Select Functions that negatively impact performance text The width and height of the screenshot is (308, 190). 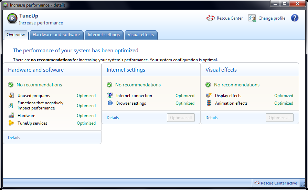pos(41,106)
